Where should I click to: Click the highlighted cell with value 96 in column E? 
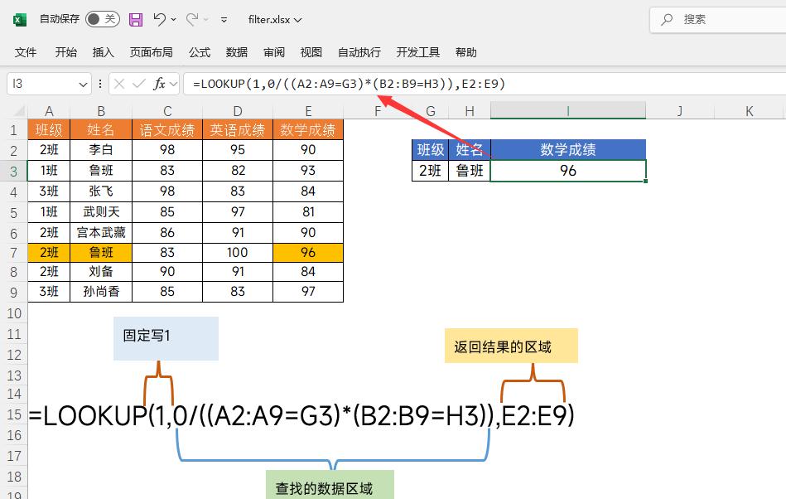click(308, 252)
